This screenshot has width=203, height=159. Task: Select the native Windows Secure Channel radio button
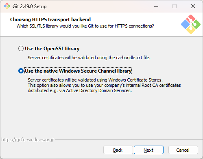click(21, 71)
